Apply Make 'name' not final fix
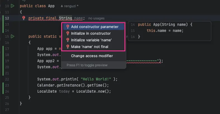220x114 pixels. [x=90, y=47]
